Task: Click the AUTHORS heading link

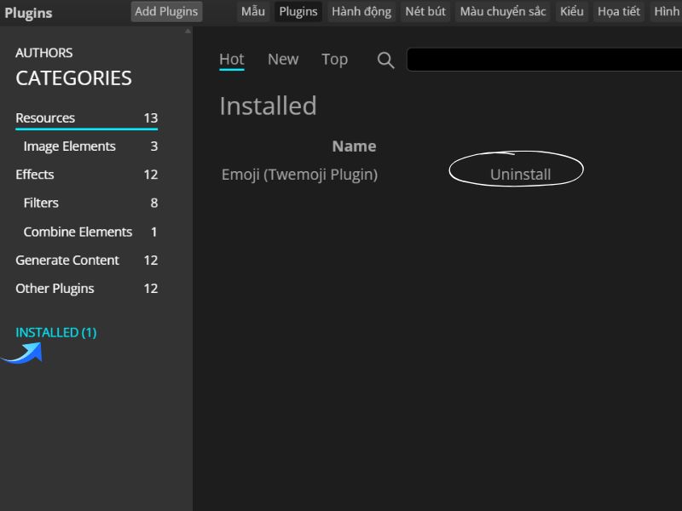Action: tap(44, 53)
